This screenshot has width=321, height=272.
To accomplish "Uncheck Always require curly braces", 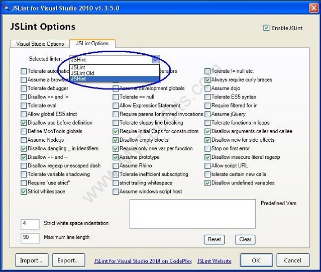I will coord(207,79).
